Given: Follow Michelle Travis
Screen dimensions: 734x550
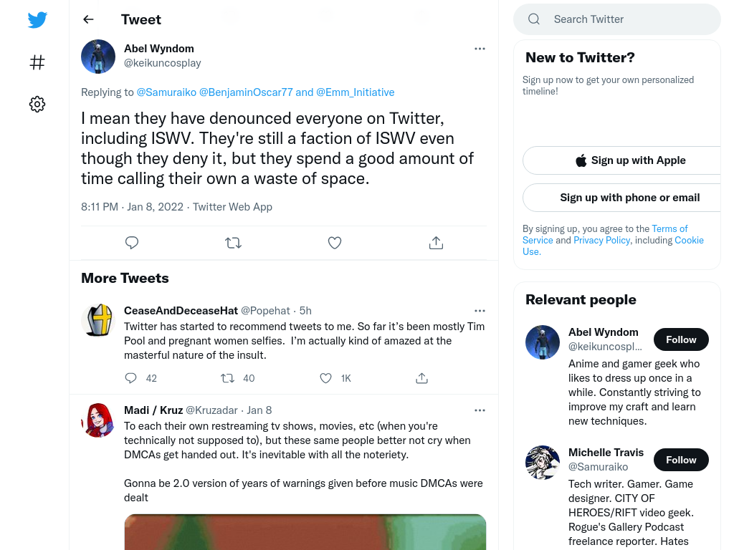Looking at the screenshot, I should [681, 460].
